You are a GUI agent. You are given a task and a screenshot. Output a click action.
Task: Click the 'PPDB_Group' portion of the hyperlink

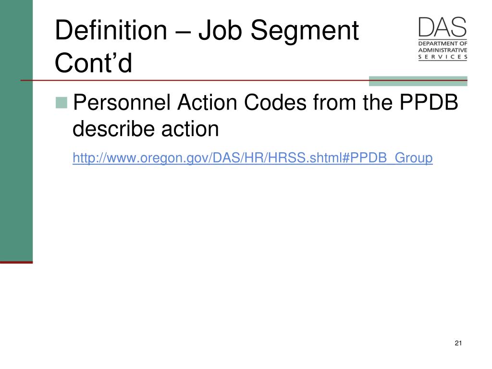391,158
